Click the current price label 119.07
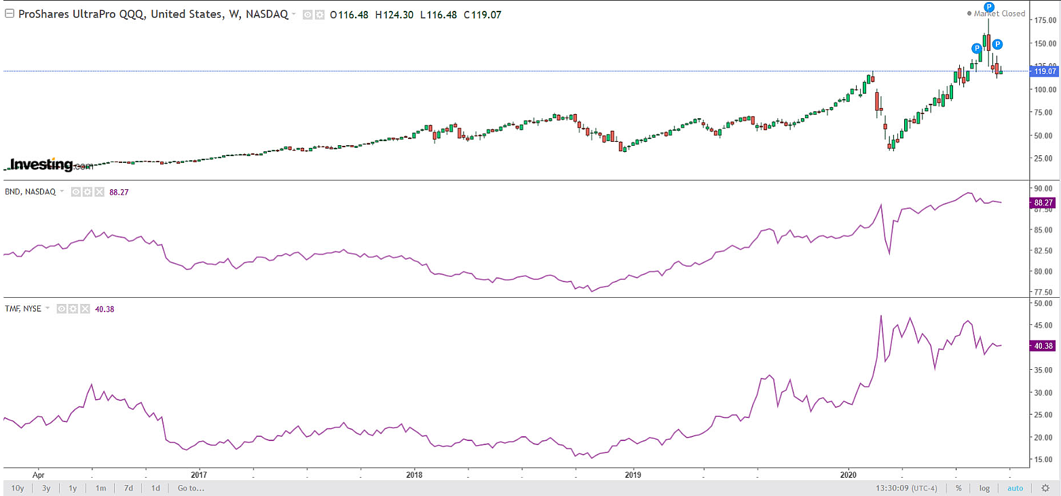Viewport: 1061px width, 496px height. (x=1044, y=71)
